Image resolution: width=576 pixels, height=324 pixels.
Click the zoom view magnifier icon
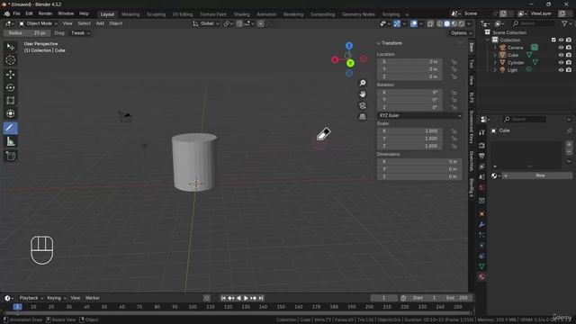coord(362,83)
